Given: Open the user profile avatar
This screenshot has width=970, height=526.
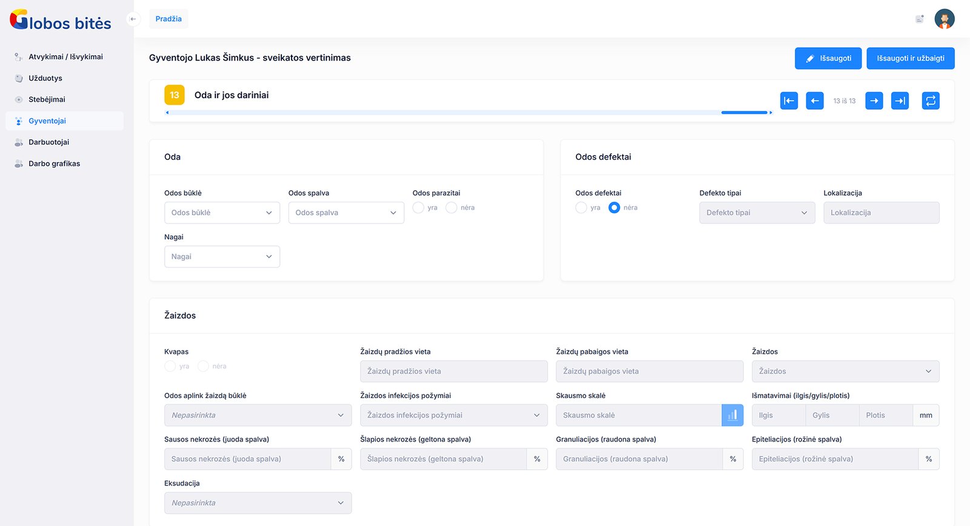Looking at the screenshot, I should point(944,19).
